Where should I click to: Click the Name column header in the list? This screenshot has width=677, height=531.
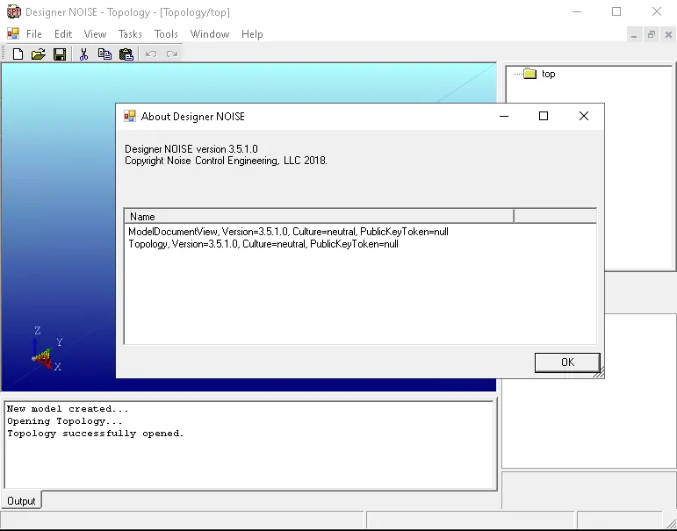click(x=319, y=216)
